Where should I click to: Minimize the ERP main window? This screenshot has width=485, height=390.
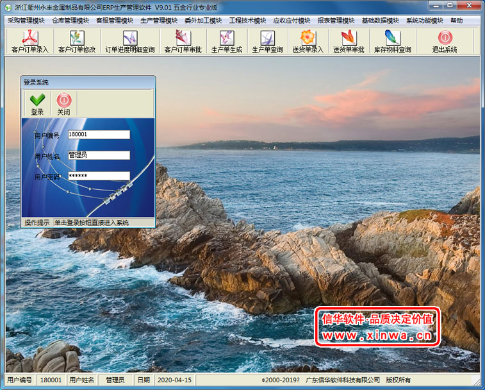pyautogui.click(x=436, y=5)
